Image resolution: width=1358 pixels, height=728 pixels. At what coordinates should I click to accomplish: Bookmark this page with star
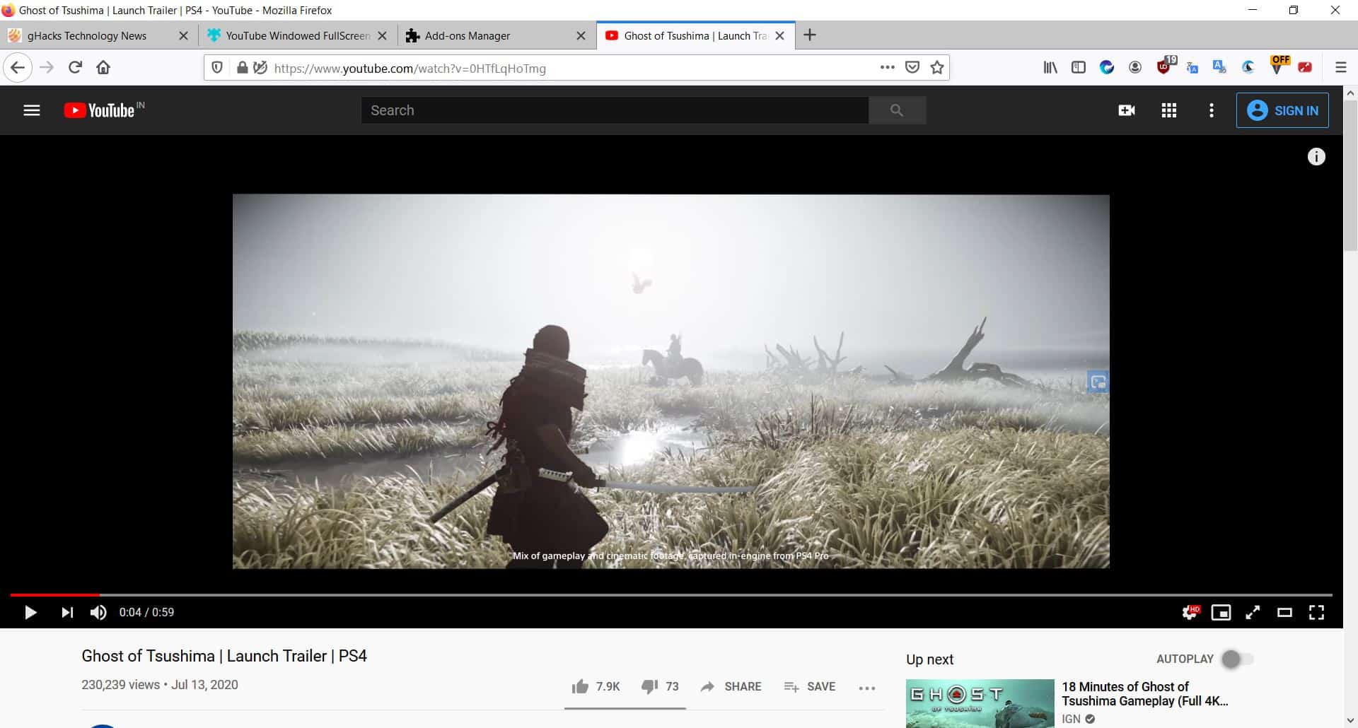pyautogui.click(x=937, y=68)
